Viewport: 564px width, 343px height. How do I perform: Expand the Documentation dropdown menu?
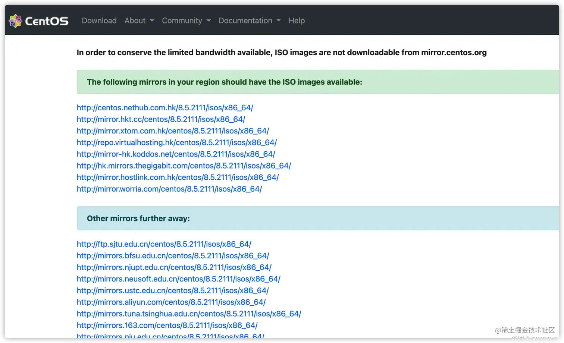click(249, 21)
